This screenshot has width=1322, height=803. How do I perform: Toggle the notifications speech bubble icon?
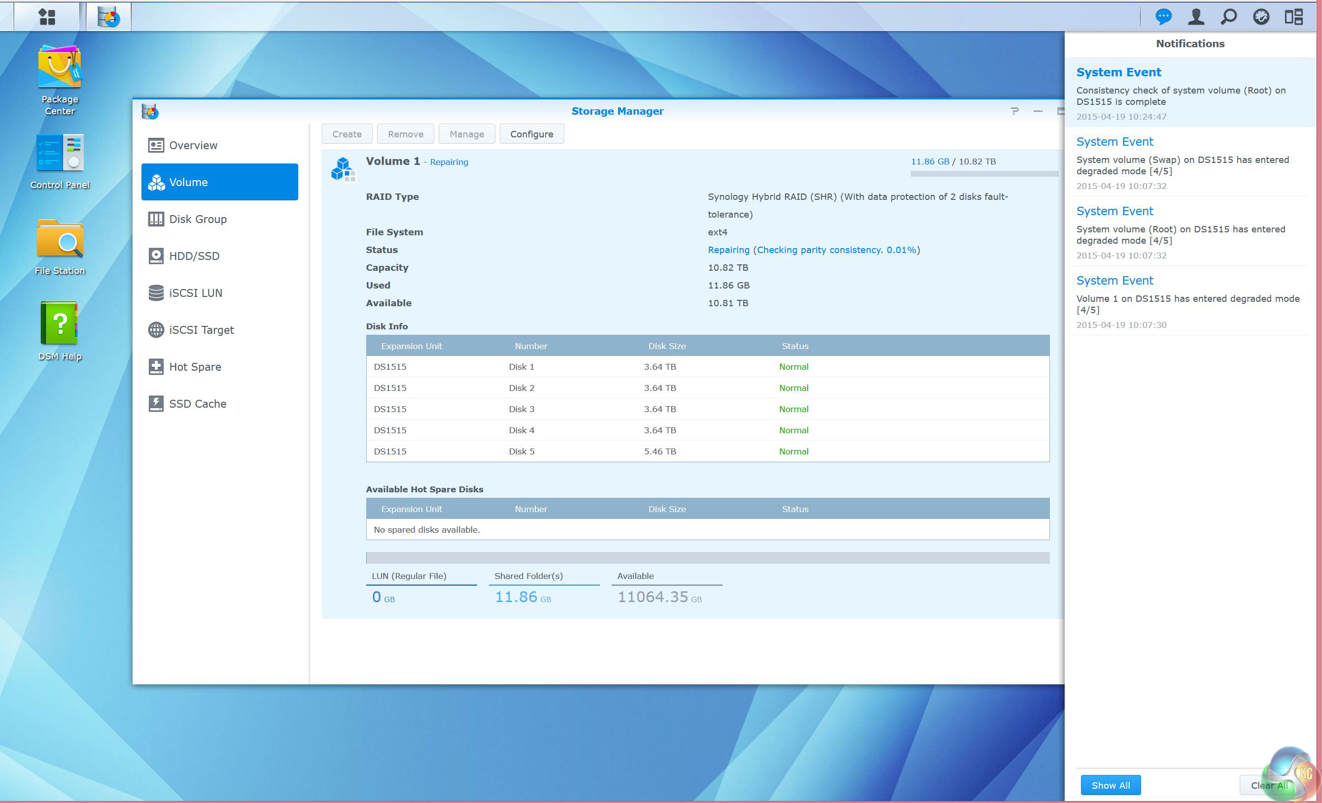1163,17
